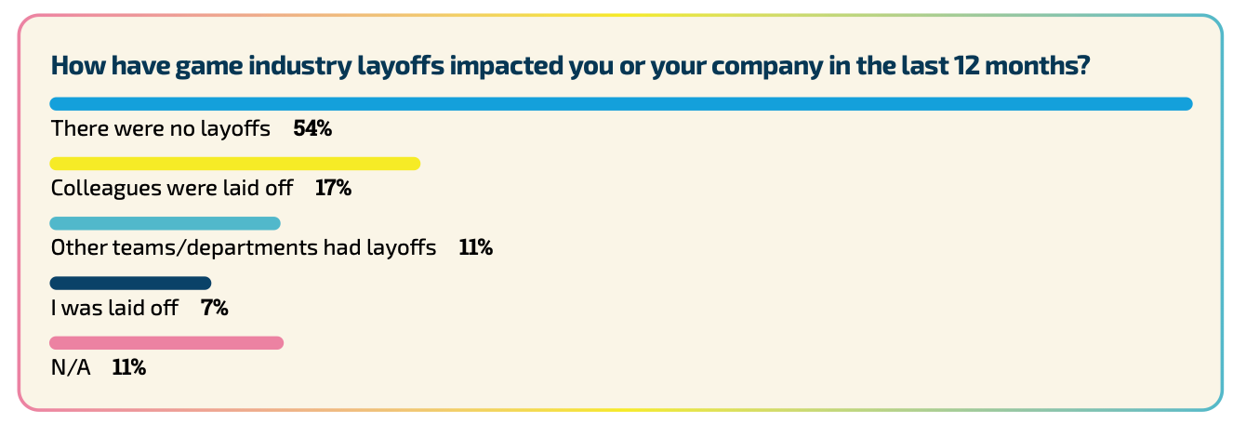The height and width of the screenshot is (424, 1246).
Task: Click the 17% value
Action: [x=333, y=189]
